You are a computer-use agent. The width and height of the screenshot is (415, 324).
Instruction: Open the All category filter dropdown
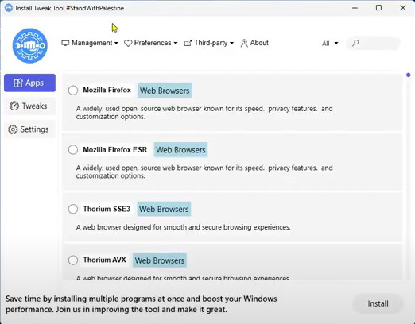pos(330,44)
